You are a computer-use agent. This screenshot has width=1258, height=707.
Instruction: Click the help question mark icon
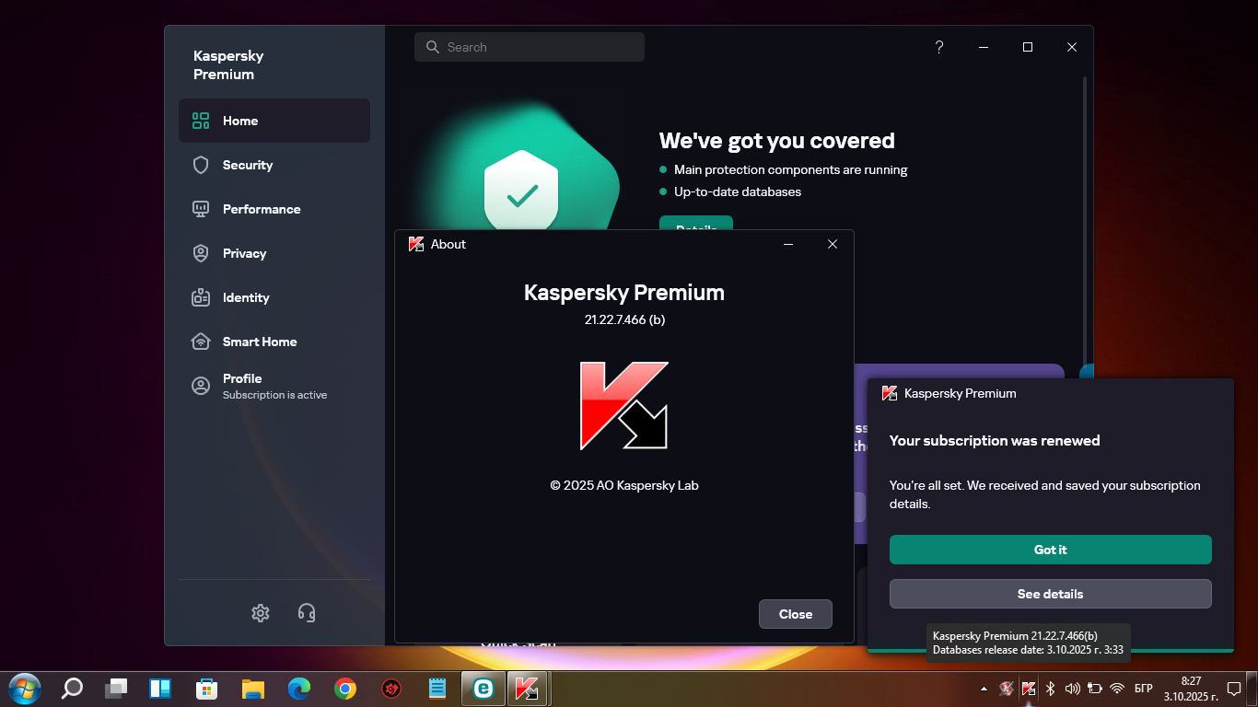pos(938,47)
